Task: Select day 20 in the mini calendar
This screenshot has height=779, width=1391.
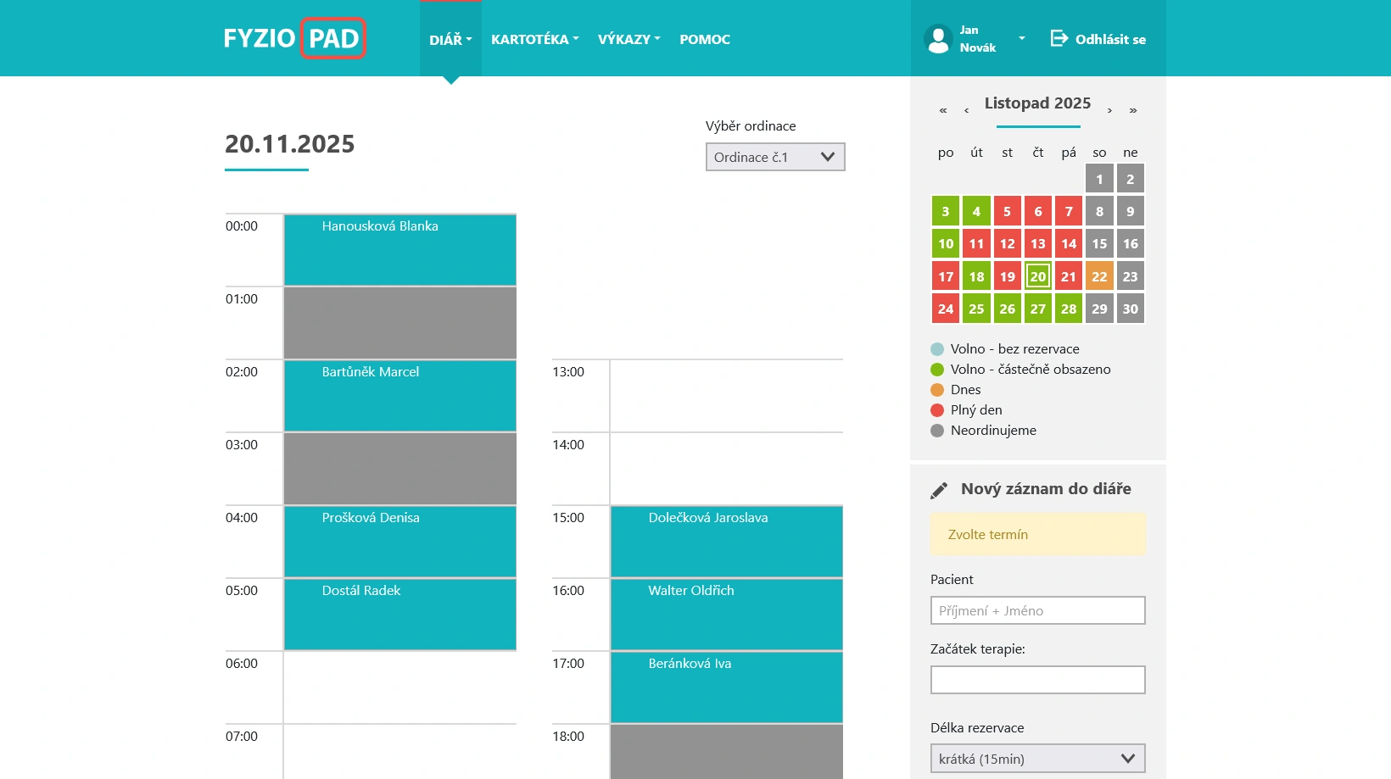Action: point(1037,275)
